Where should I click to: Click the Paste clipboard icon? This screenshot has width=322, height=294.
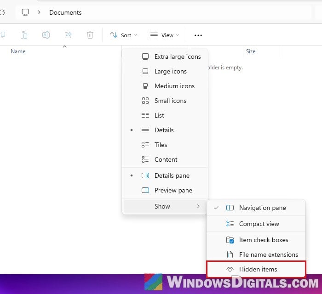pos(24,35)
